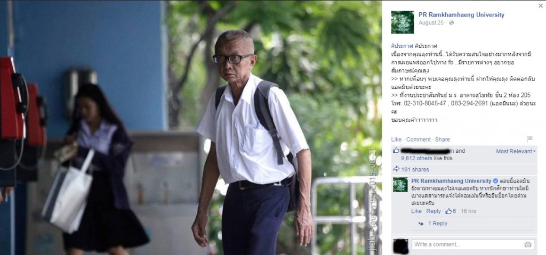Click the Write a comment field
Viewport: 546px width, 255px height.
pyautogui.click(x=468, y=244)
